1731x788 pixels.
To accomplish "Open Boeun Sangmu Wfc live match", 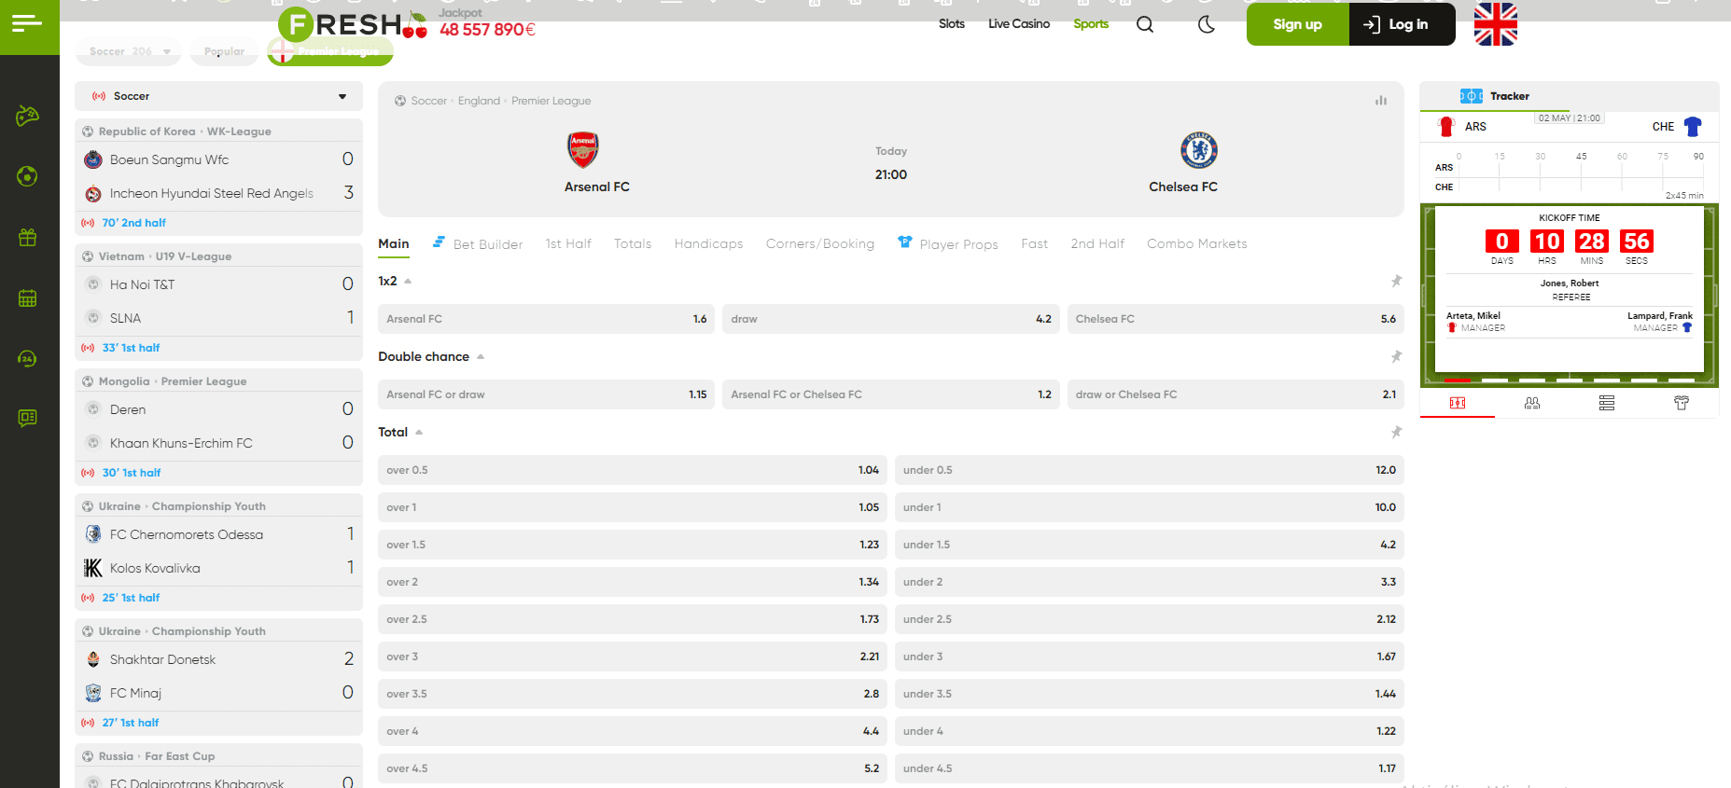I will coord(218,159).
